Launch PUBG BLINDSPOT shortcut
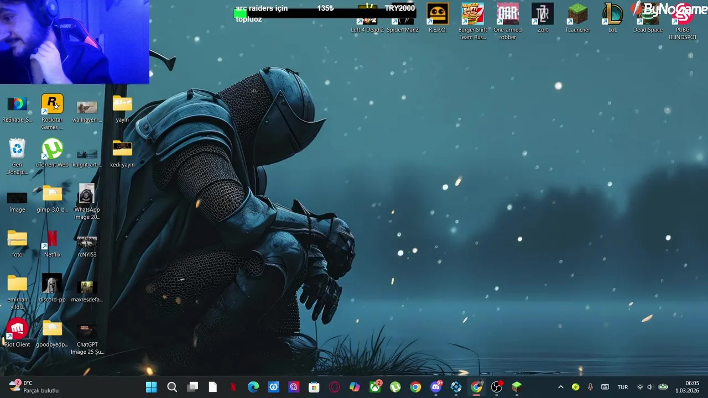The height and width of the screenshot is (398, 708). tap(683, 22)
